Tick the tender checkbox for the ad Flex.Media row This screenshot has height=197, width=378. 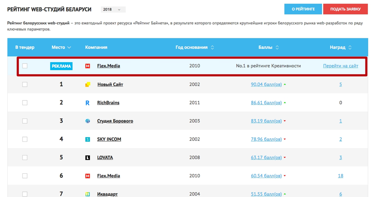coord(25,66)
